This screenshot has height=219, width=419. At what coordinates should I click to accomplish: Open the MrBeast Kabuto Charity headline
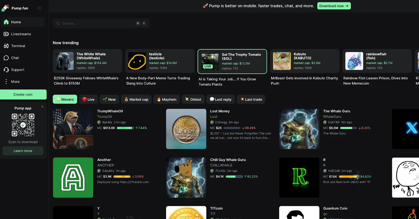click(304, 81)
